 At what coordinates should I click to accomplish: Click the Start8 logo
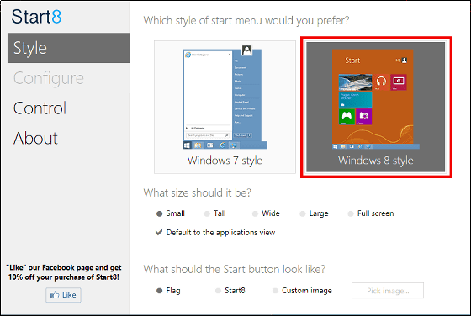tap(36, 17)
